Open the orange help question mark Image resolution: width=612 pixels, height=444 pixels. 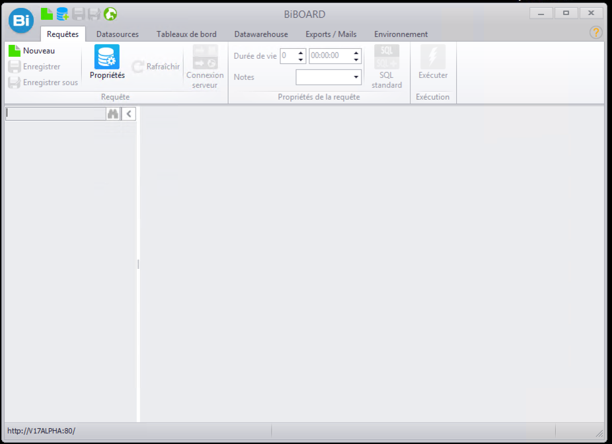(596, 32)
